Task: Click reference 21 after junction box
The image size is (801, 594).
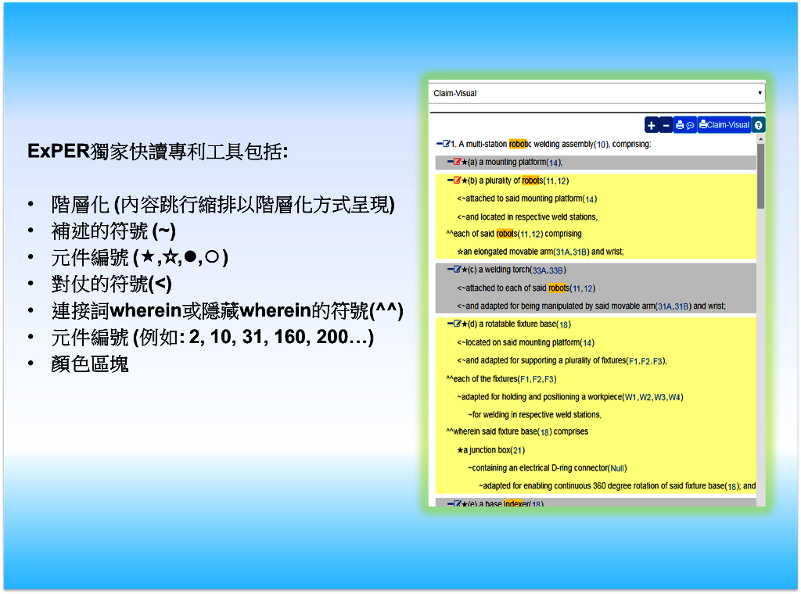Action: coord(518,450)
